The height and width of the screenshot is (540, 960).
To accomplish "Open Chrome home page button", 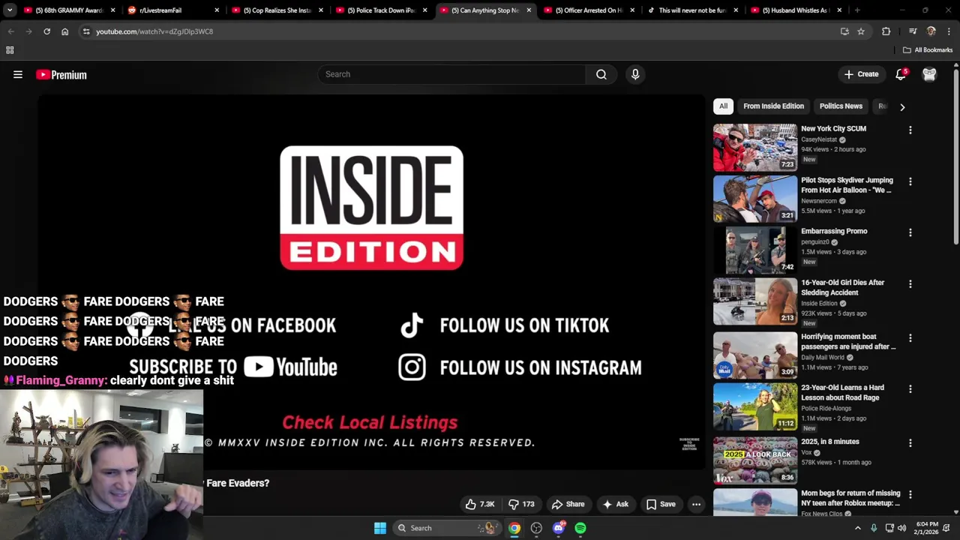I will click(64, 31).
